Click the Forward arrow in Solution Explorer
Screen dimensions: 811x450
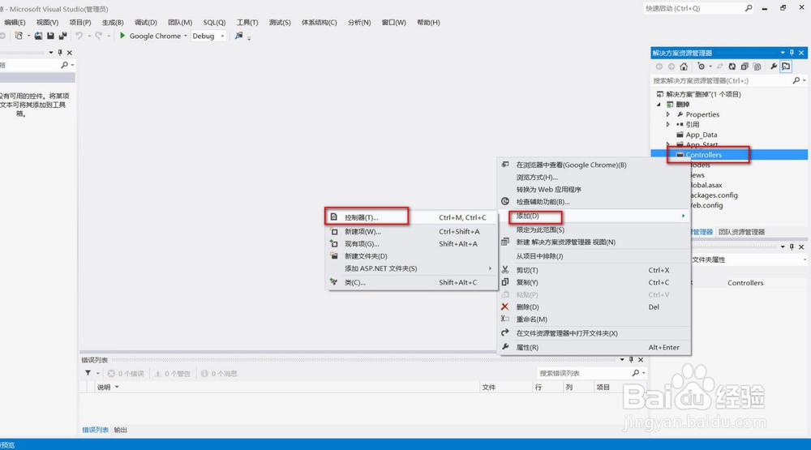click(672, 66)
